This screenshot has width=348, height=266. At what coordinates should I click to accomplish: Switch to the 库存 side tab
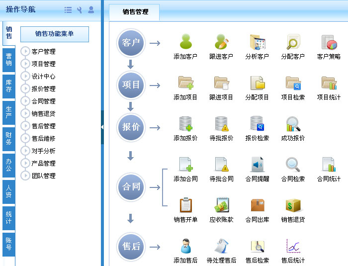[x=8, y=86]
